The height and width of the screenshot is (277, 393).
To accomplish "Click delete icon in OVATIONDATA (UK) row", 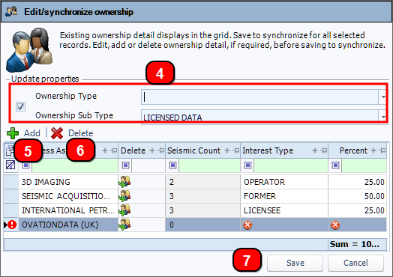I will pos(124,225).
